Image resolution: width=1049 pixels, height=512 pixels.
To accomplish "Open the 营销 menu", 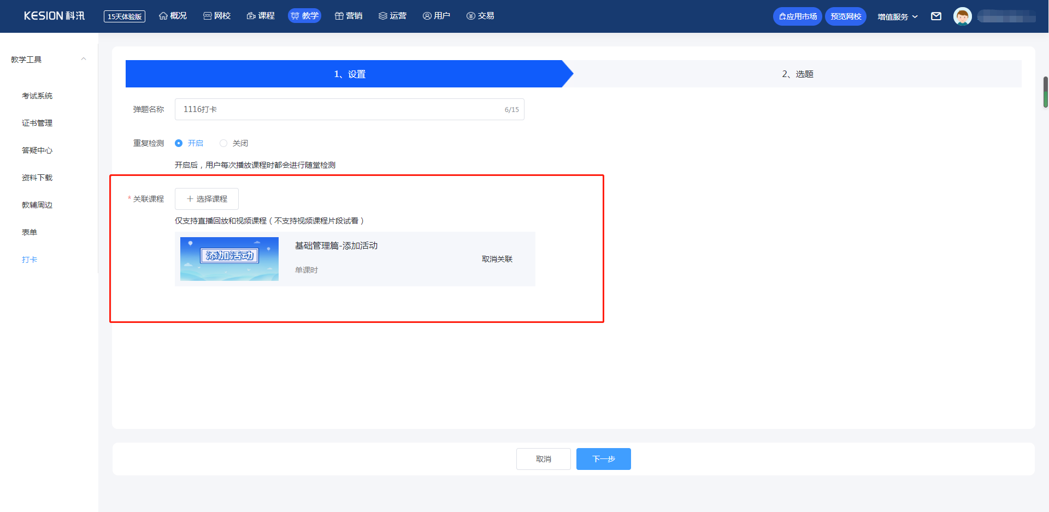I will click(349, 16).
